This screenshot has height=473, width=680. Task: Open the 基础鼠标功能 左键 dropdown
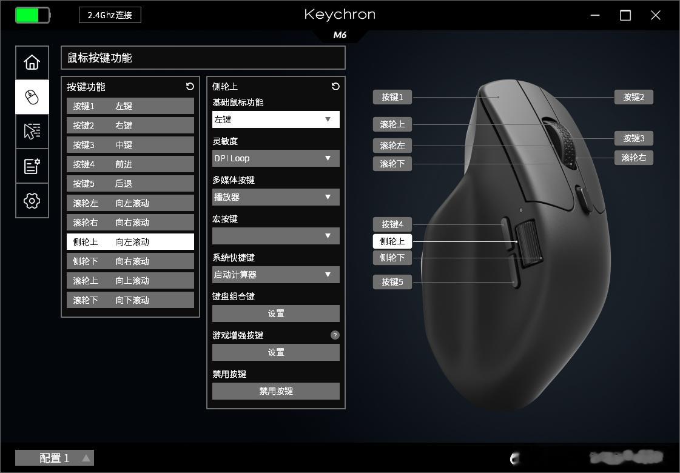tap(276, 119)
